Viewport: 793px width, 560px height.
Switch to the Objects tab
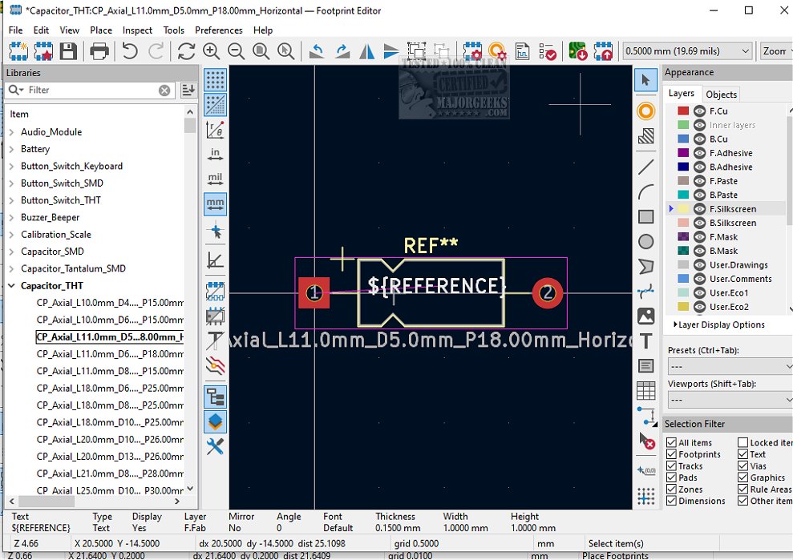721,95
